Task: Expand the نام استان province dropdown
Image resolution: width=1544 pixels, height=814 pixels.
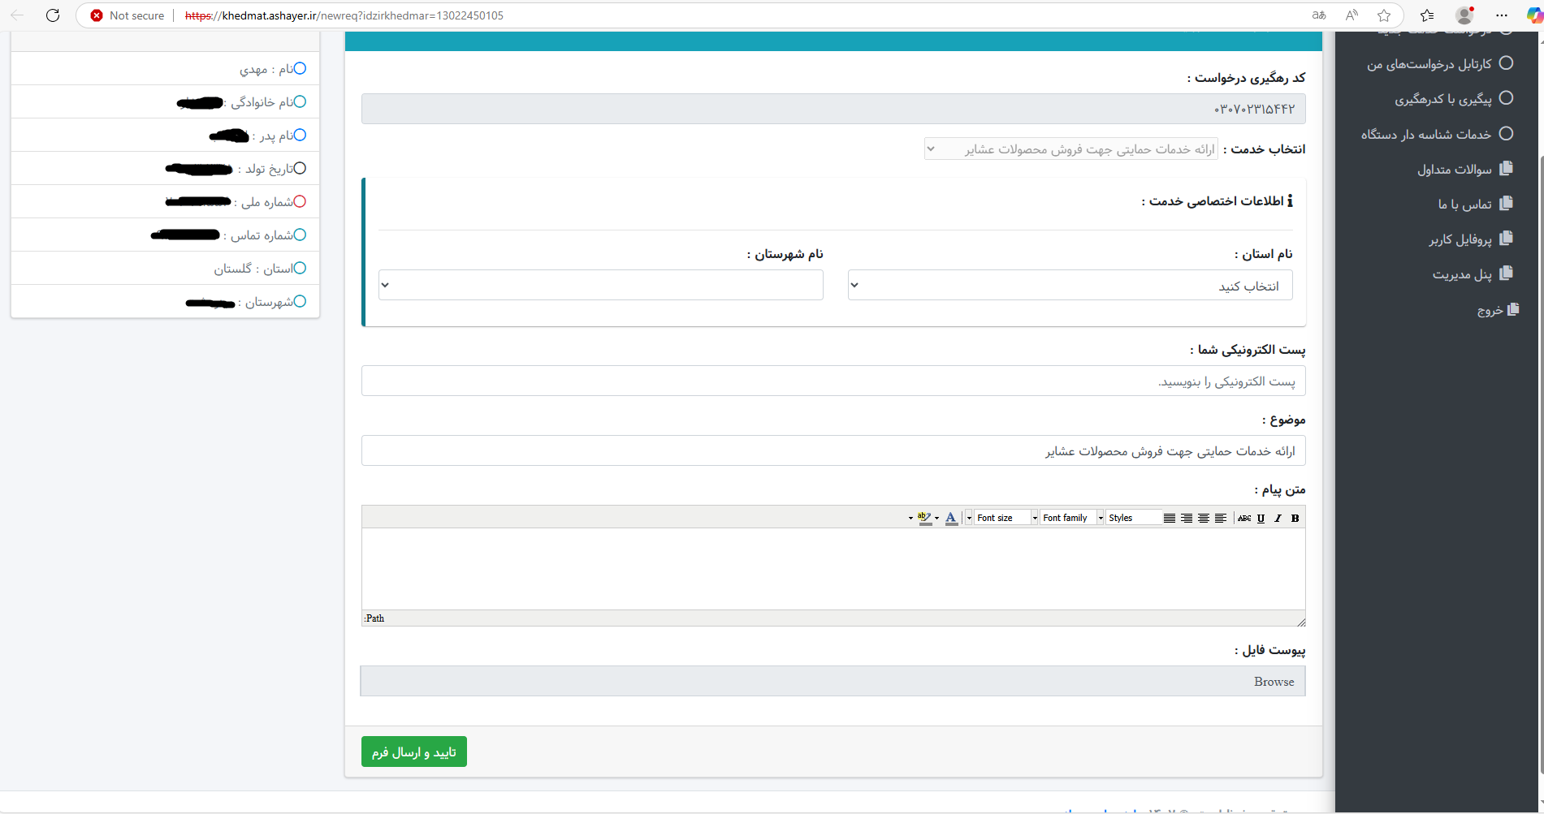Action: click(1070, 286)
